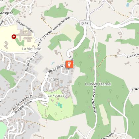The height and width of the screenshot is (139, 139).
Task: Click the Chemin de label at right edge
Action: coord(133,56)
